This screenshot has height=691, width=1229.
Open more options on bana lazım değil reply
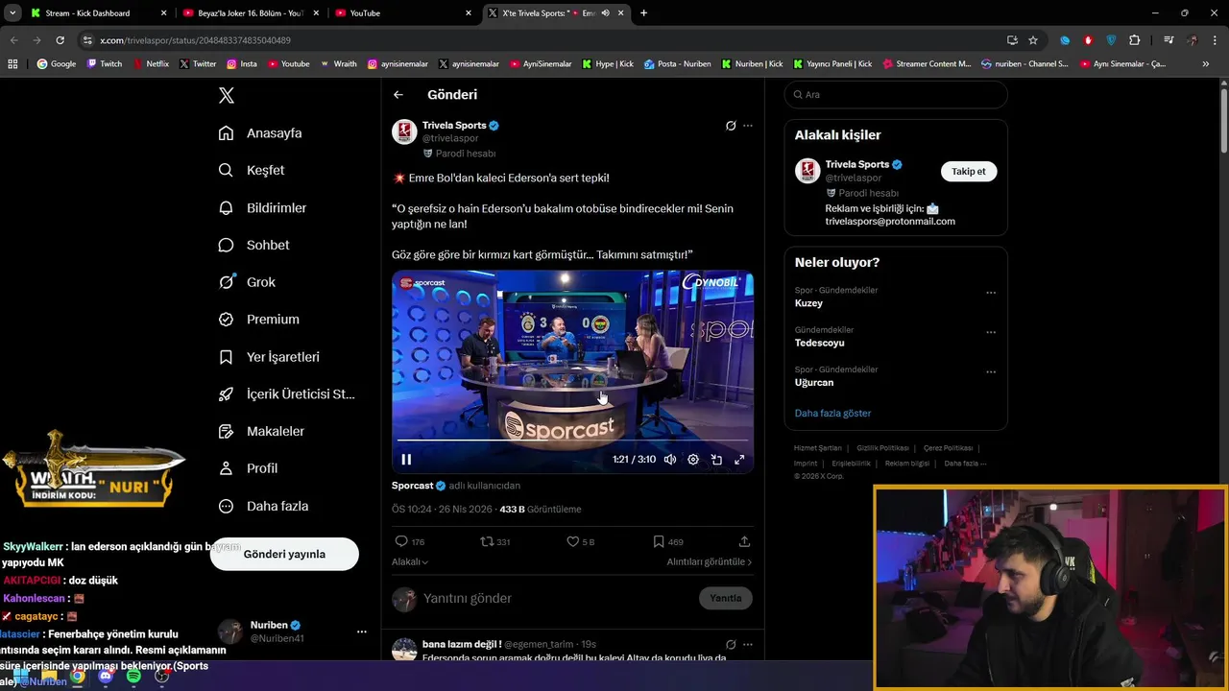pos(748,645)
